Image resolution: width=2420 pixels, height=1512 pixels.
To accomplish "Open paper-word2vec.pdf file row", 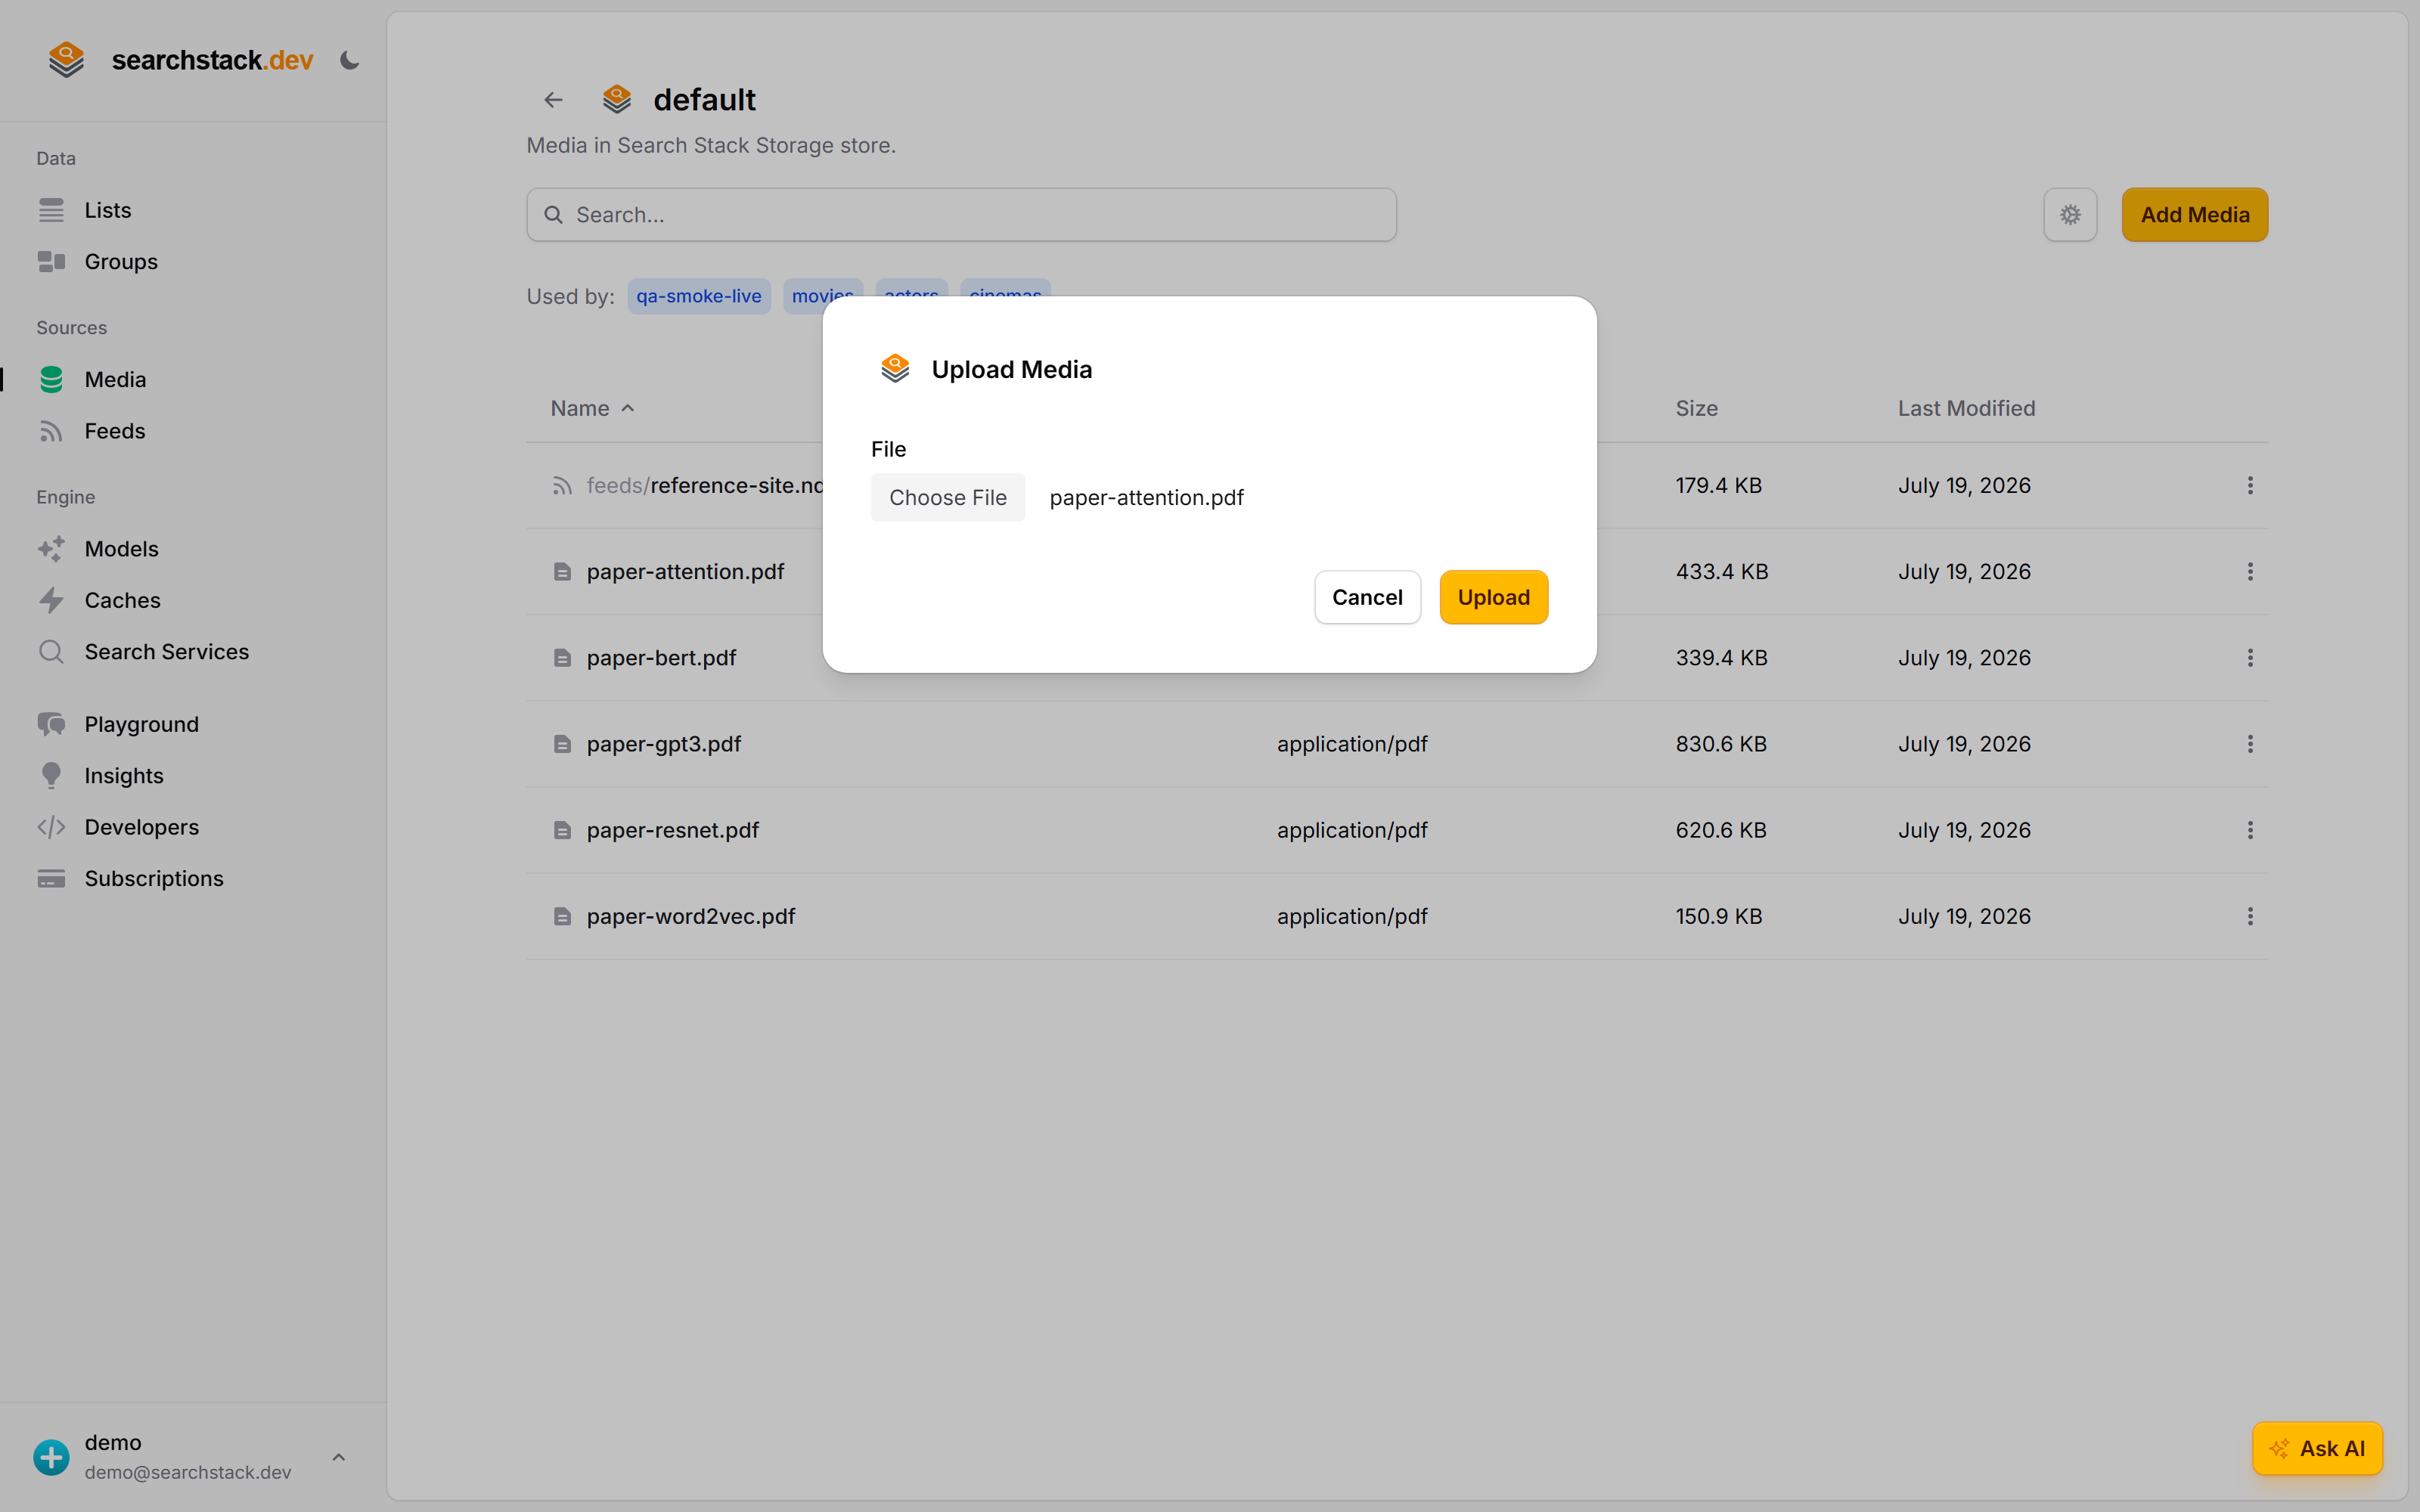I will coord(691,916).
